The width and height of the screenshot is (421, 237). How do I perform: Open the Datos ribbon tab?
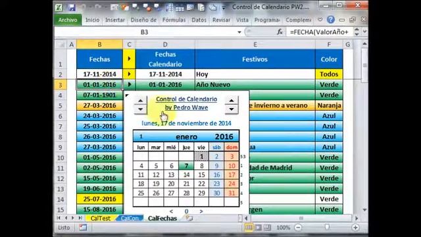pyautogui.click(x=199, y=20)
